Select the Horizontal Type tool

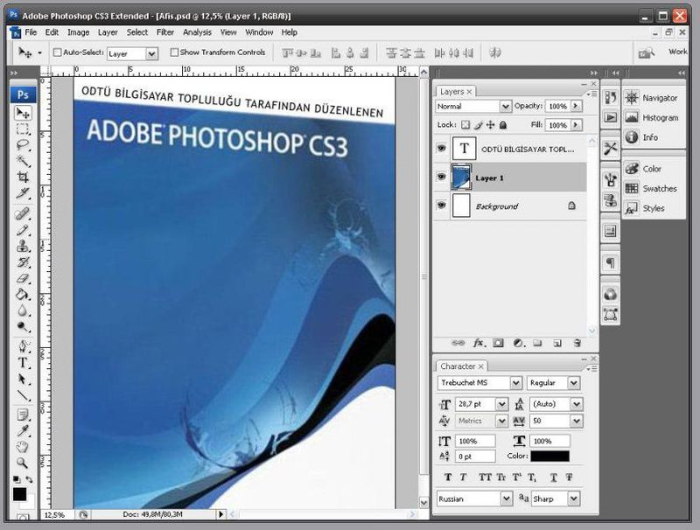click(23, 362)
